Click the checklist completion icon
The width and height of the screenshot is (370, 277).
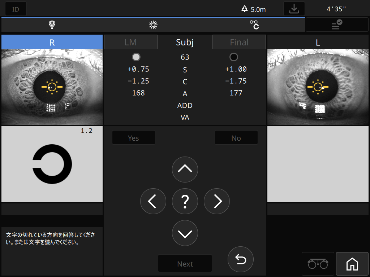pos(337,25)
